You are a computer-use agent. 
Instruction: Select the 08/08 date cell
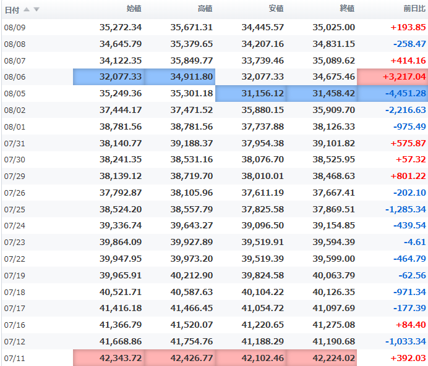(x=15, y=44)
